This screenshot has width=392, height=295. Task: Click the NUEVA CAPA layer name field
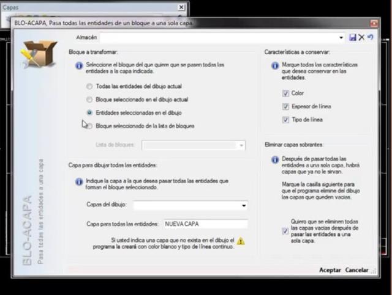pos(206,224)
